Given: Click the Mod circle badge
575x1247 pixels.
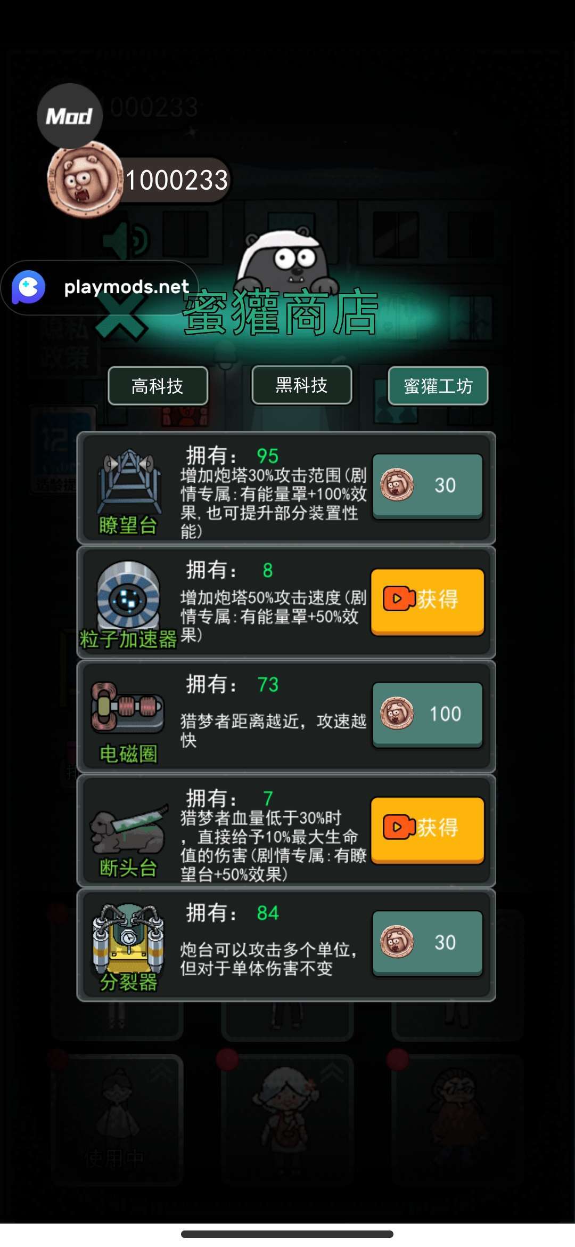Looking at the screenshot, I should pos(69,116).
